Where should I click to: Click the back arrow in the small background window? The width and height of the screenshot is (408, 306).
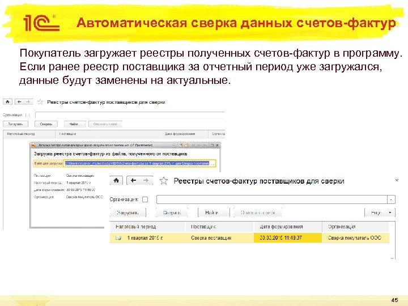(x=19, y=102)
